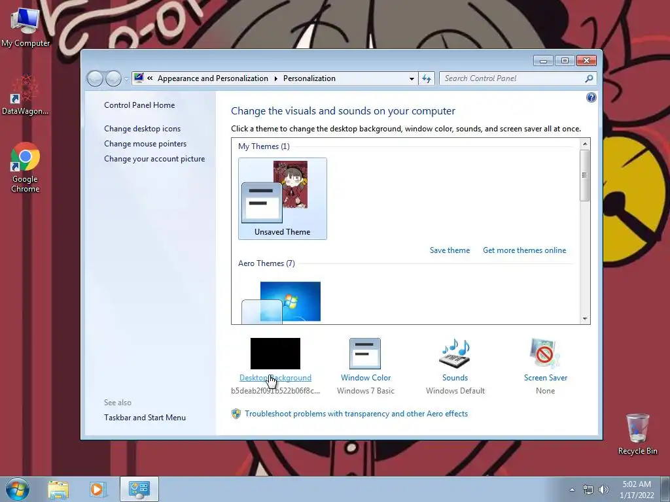Open the Sounds link
This screenshot has height=502, width=670.
tap(455, 378)
